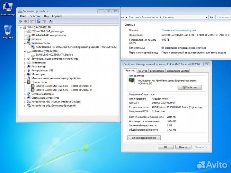Viewport: 231px width, 173px height.
Task: Select the SAMSUNG HD253GJ ATA Device entry
Action: tap(54, 55)
